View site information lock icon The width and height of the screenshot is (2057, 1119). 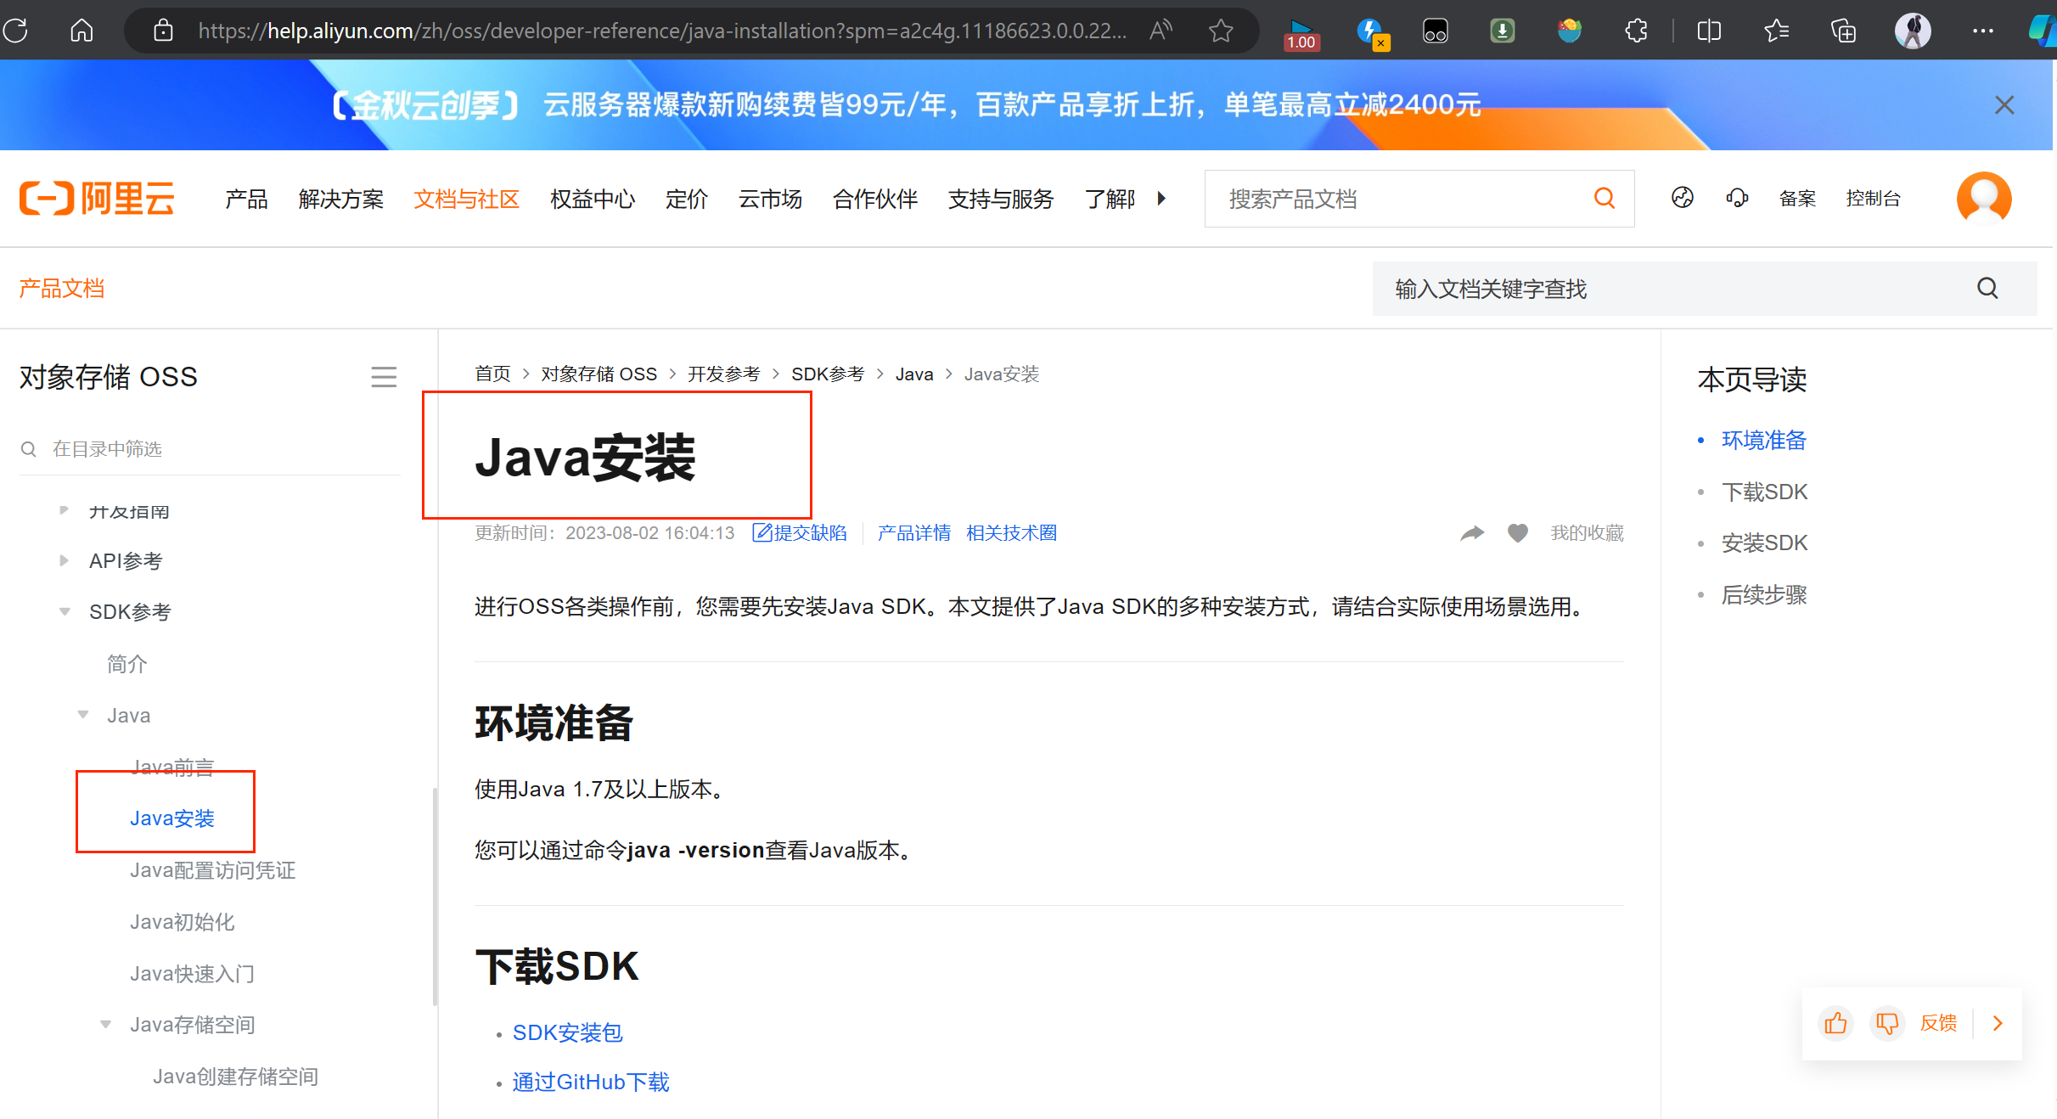[x=163, y=31]
